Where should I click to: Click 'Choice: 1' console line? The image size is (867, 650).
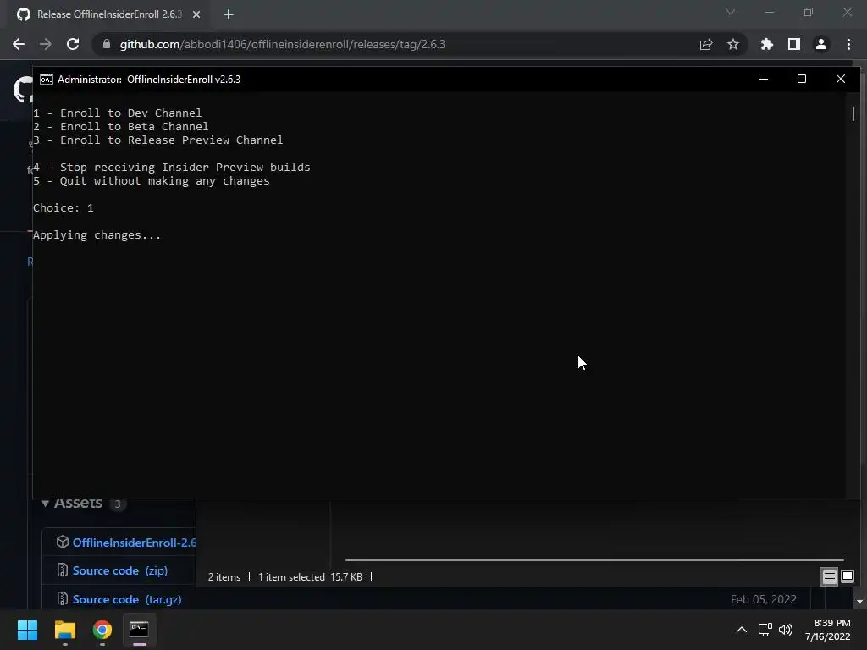coord(63,208)
